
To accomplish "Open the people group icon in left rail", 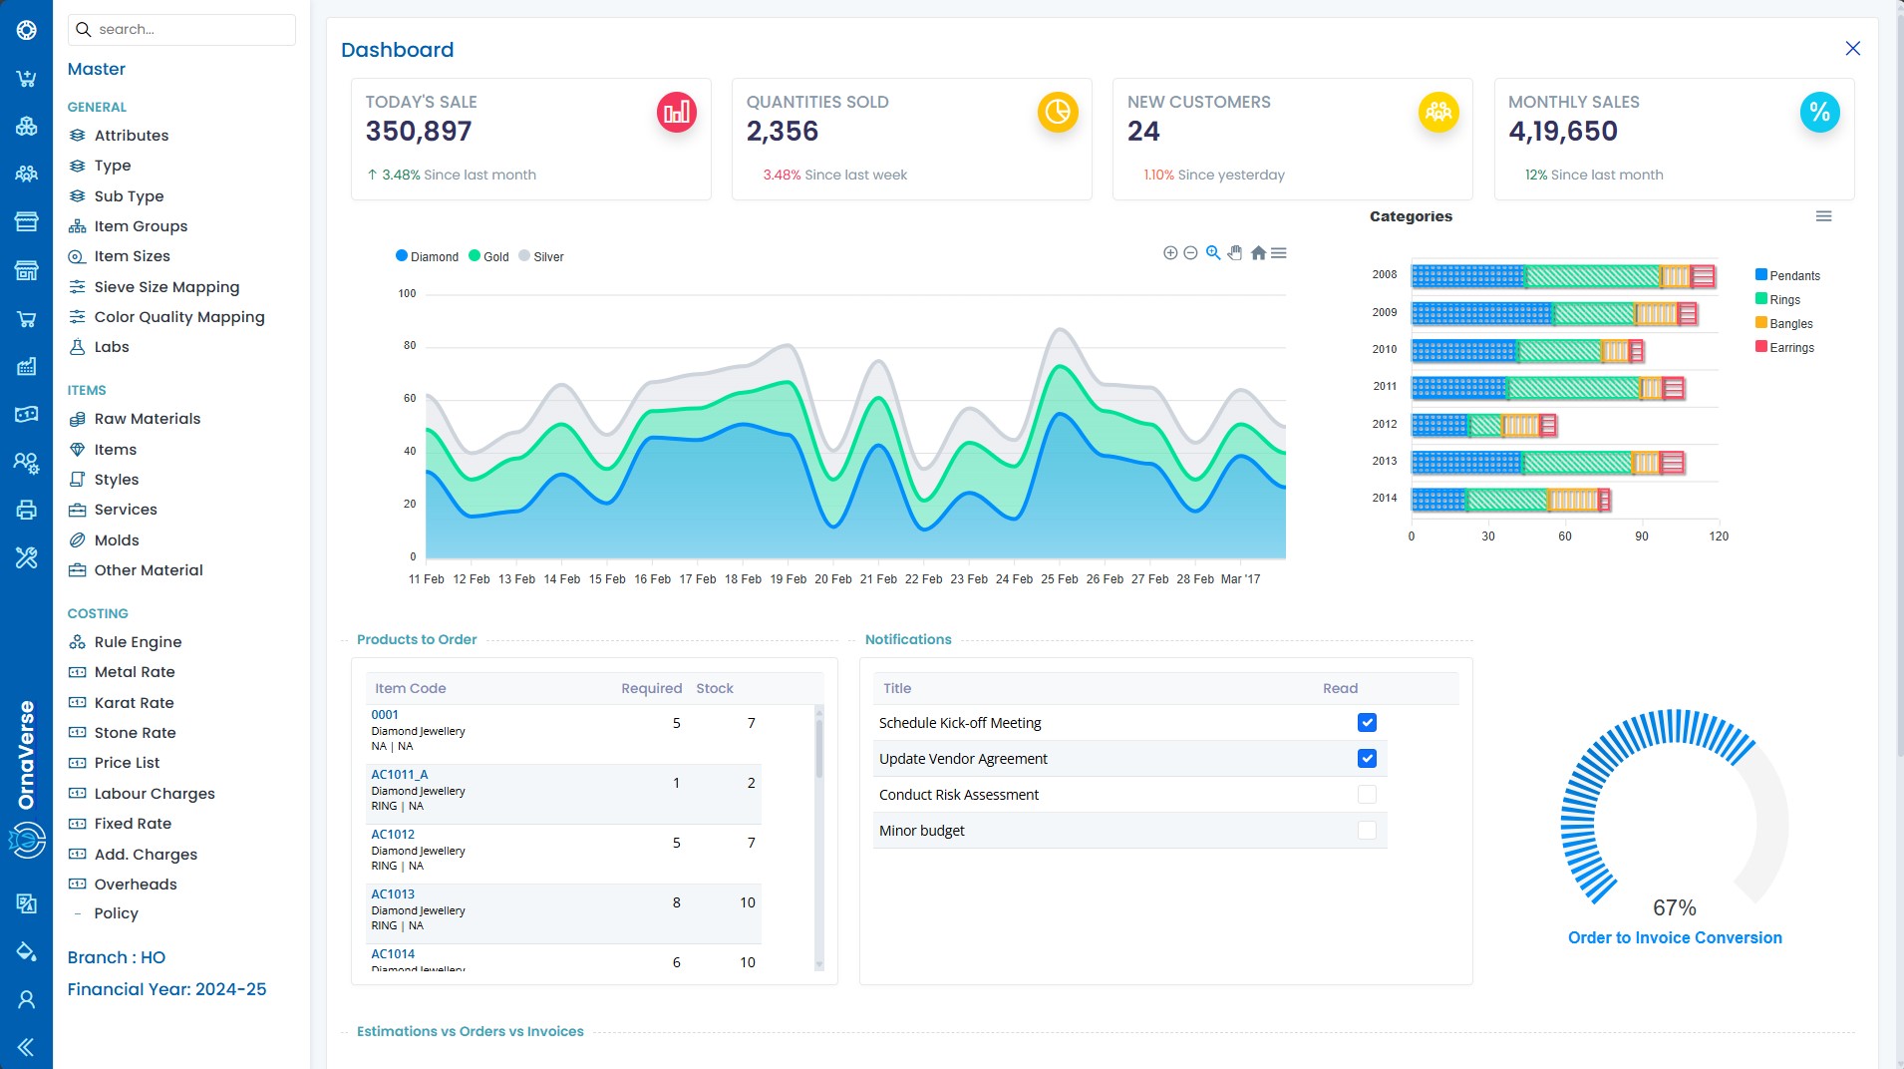I will [x=26, y=175].
